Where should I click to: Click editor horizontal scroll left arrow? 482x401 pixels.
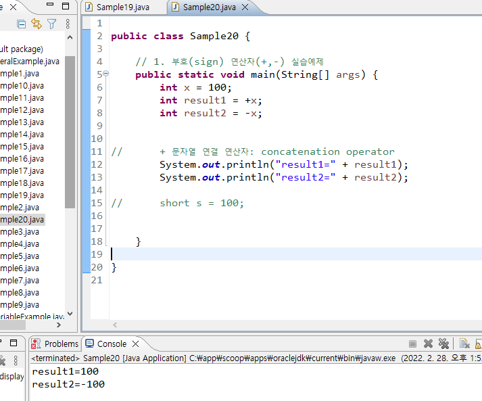pyautogui.click(x=115, y=325)
